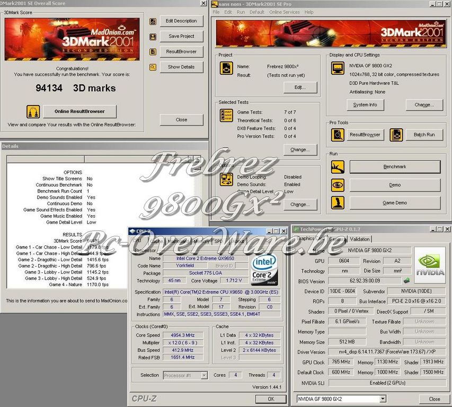Click the BIOS save chip icon in GPU-Z
The width and height of the screenshot is (452, 407).
click(x=407, y=280)
